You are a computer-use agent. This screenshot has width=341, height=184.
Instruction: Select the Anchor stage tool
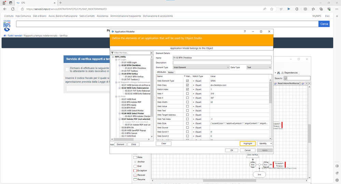[x=141, y=162]
